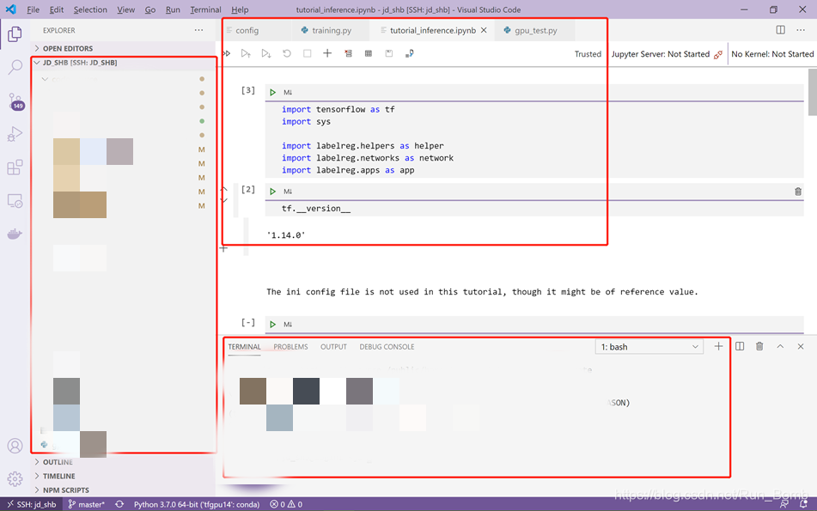
Task: Insert a new cell using plus icon
Action: point(327,53)
